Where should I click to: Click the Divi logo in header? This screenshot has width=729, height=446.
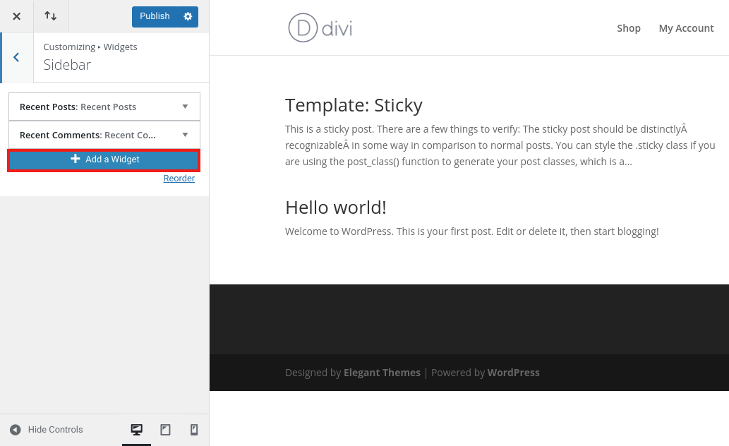tap(320, 28)
